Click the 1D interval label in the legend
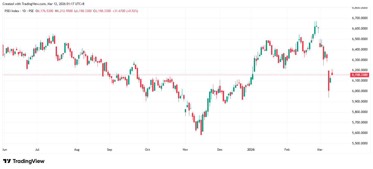The image size is (373, 169). (25, 11)
